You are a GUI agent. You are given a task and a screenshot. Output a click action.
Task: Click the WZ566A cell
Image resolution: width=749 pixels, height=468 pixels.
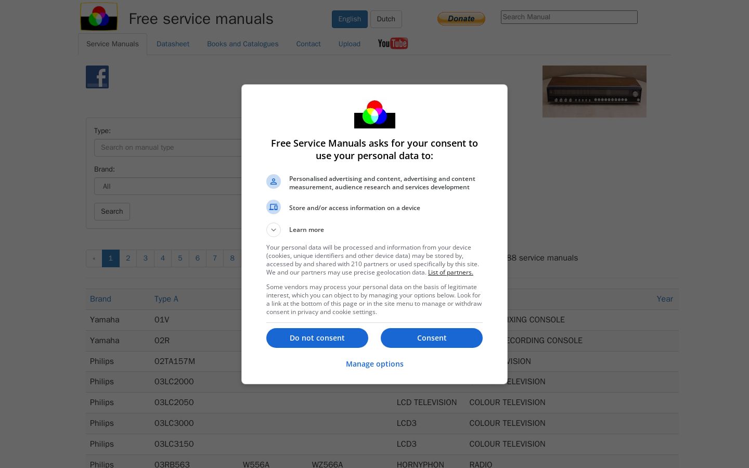pos(328,464)
